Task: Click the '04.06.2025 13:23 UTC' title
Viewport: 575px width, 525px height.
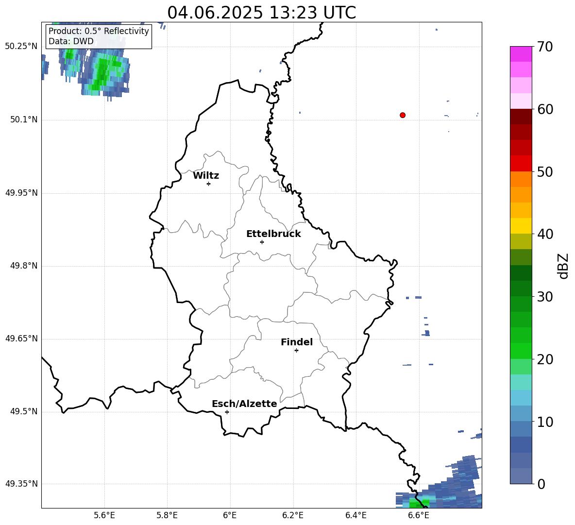Action: [x=261, y=13]
